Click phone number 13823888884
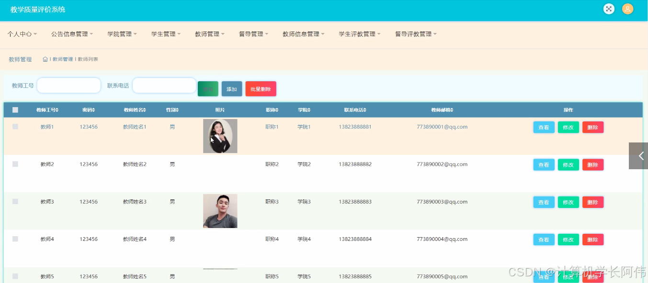648x283 pixels. tap(355, 239)
